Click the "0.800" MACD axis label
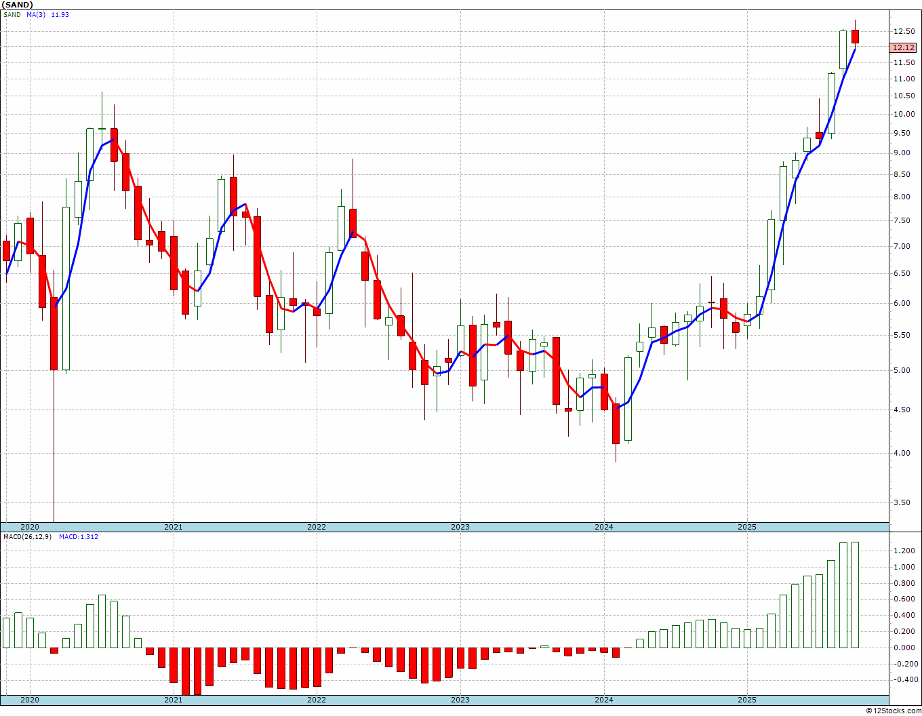This screenshot has height=716, width=922. (x=904, y=583)
